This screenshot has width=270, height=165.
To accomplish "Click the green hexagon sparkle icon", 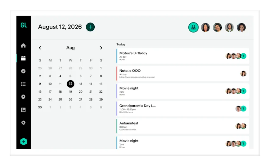I will (24, 142).
